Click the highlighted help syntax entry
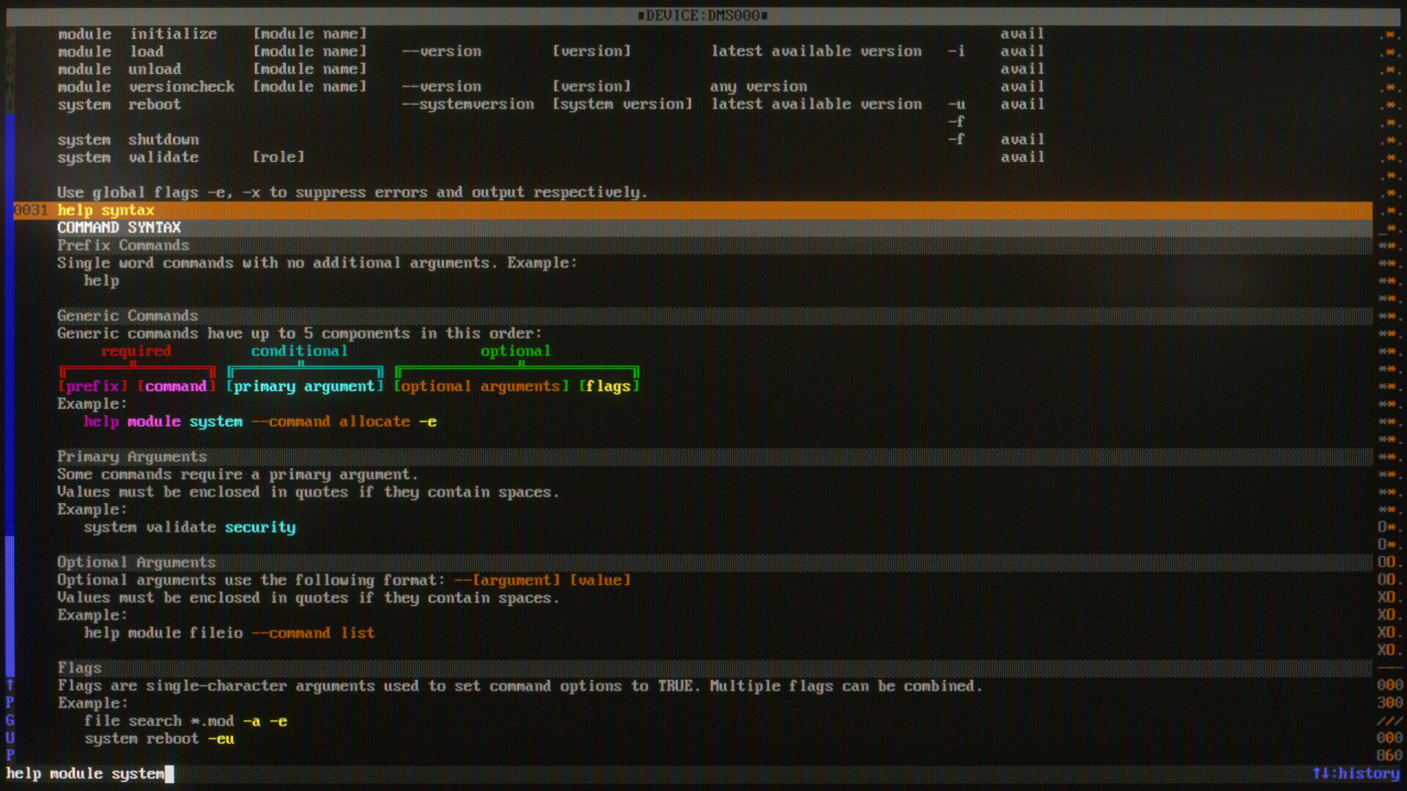1407x791 pixels. [106, 210]
